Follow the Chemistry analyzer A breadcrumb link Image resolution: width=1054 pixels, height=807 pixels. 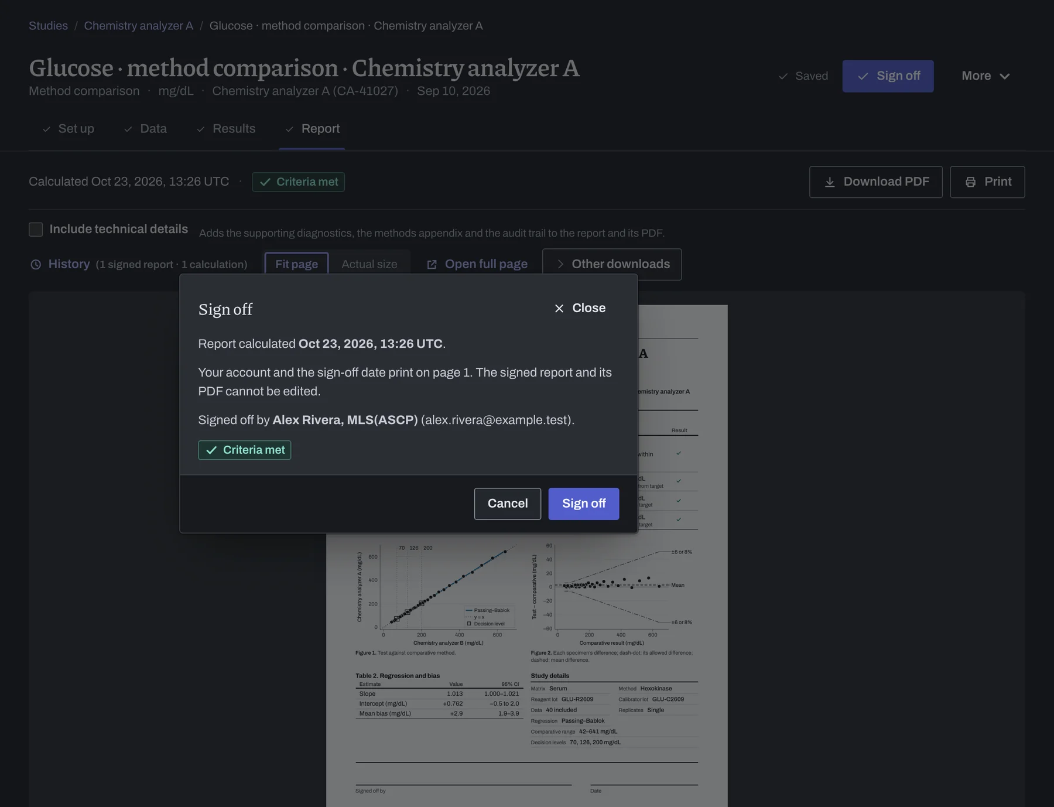(x=138, y=26)
